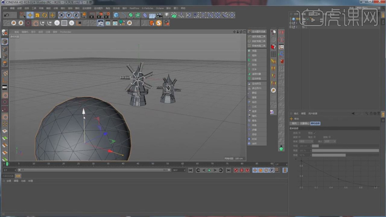Image resolution: width=386 pixels, height=217 pixels.
Task: Click the Undo arrow icon
Action: pyautogui.click(x=7, y=15)
